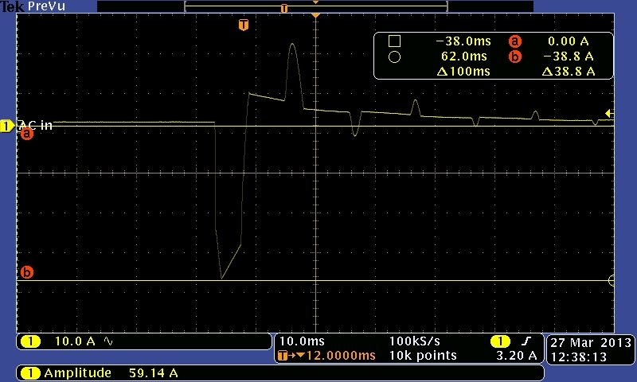Image resolution: width=637 pixels, height=382 pixels.
Task: Click the orange b badge in cursor readout
Action: click(x=514, y=57)
